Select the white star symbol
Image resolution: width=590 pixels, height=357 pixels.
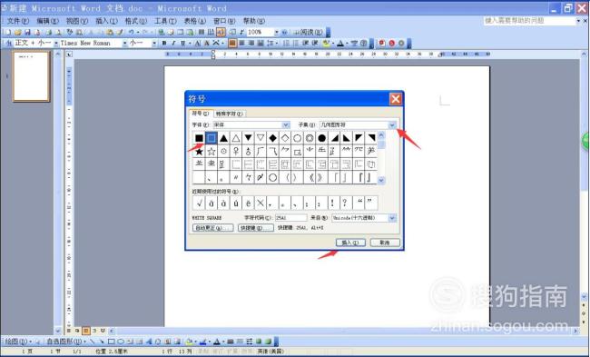pyautogui.click(x=211, y=152)
